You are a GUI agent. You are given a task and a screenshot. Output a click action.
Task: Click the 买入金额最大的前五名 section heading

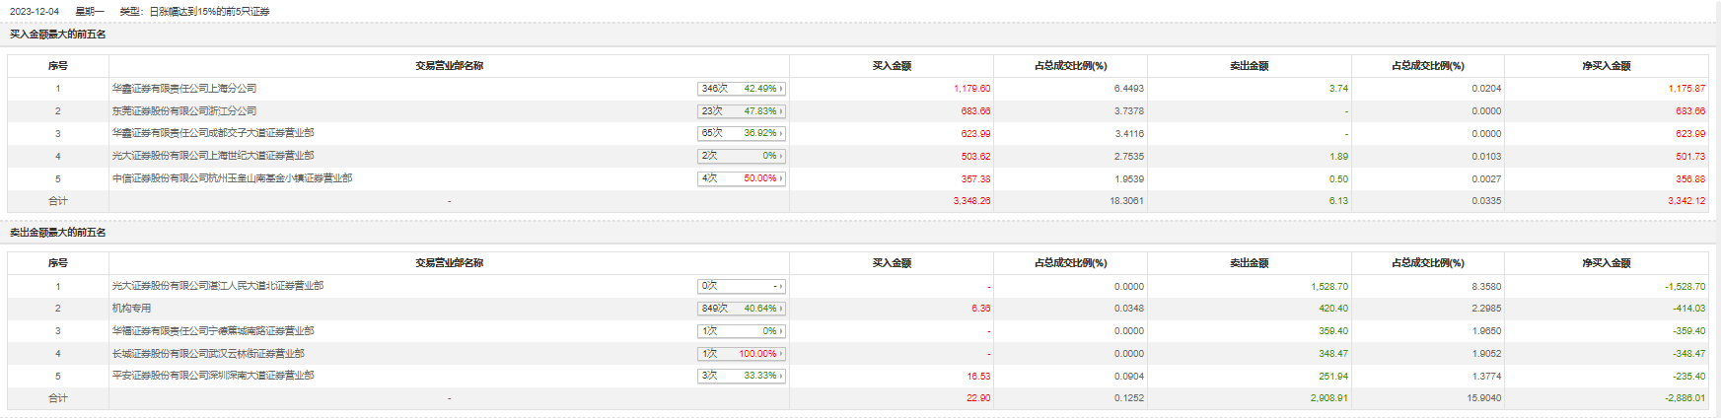point(58,35)
